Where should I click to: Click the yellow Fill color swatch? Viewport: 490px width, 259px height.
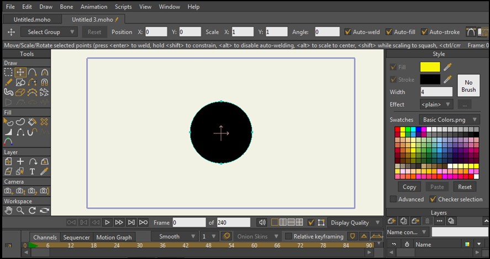[x=430, y=67]
